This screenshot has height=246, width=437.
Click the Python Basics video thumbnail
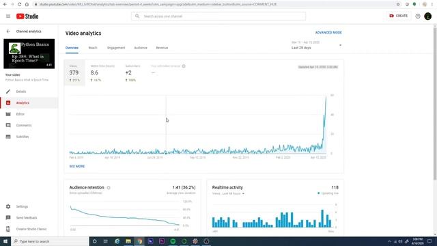[29, 54]
